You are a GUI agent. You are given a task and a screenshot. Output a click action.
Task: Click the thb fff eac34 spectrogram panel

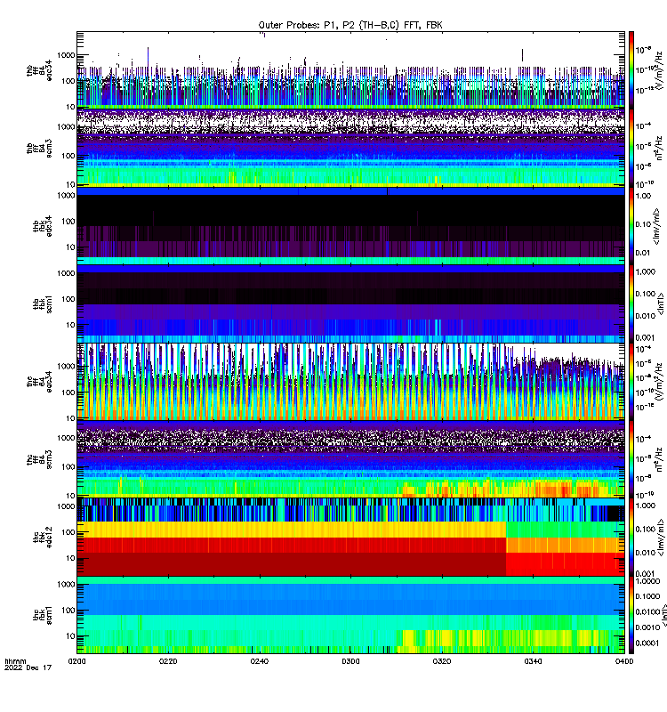click(350, 70)
